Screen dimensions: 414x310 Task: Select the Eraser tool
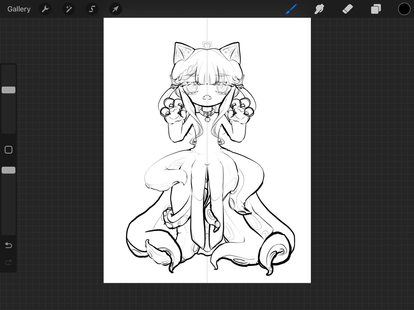pos(347,9)
